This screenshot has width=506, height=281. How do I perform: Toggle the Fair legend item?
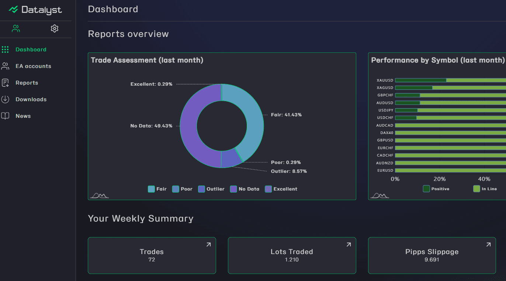tap(157, 189)
